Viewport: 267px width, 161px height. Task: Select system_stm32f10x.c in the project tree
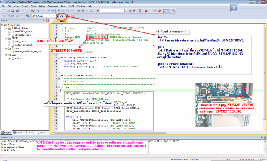(x=25, y=45)
